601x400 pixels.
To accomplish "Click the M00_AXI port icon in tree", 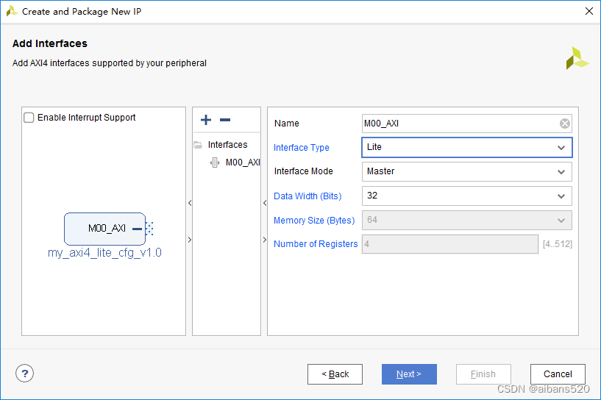I will [x=214, y=162].
